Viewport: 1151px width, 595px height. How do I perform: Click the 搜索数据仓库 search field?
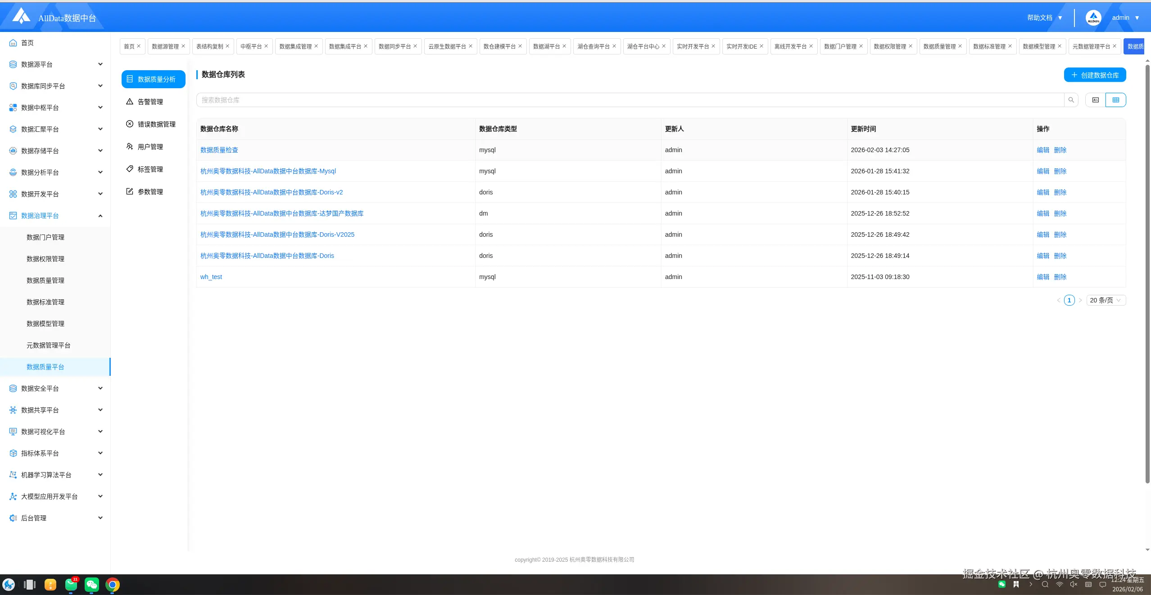point(630,100)
